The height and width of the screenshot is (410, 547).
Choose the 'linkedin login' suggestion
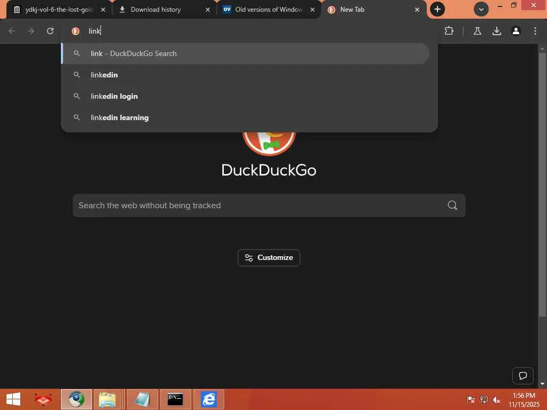tap(245, 96)
